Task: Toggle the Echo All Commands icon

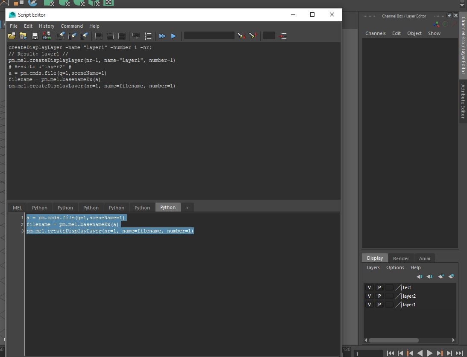Action: 136,36
